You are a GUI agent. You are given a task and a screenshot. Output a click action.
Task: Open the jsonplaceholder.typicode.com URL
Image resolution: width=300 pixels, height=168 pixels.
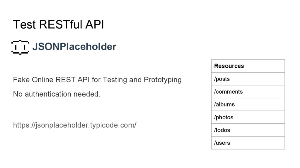pos(75,125)
